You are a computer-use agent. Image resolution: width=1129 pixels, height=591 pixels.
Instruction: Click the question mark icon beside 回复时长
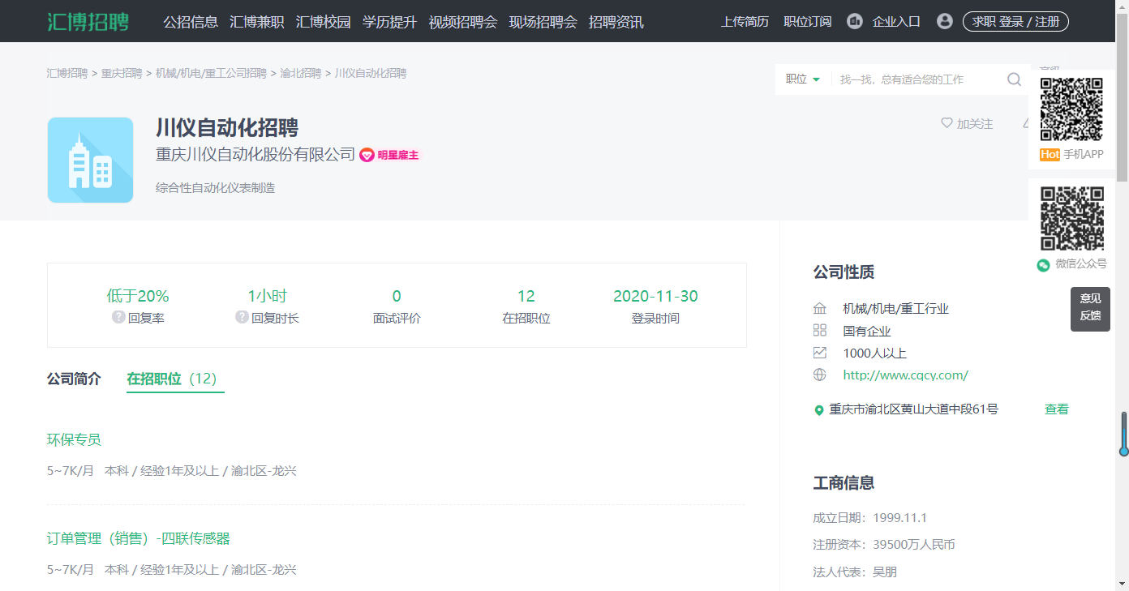click(242, 317)
